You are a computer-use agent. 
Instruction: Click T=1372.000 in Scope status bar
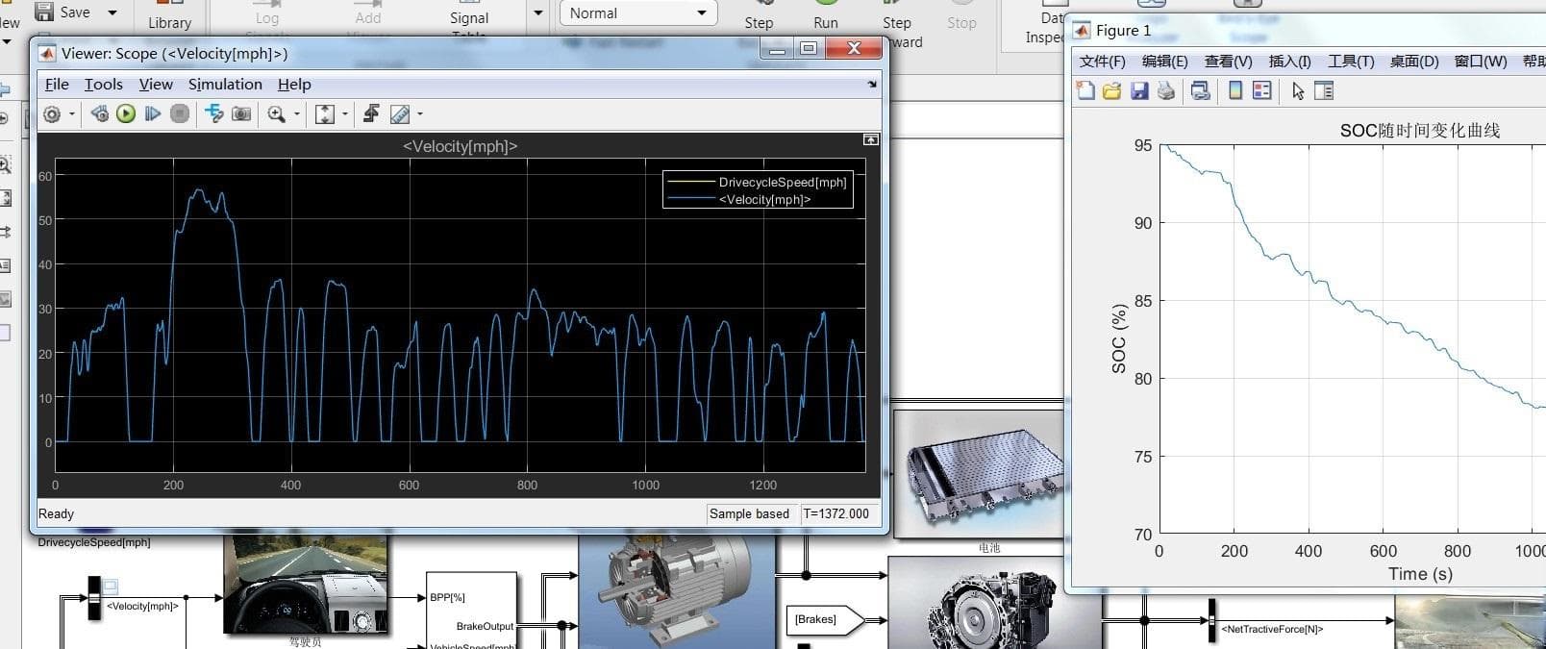[x=835, y=513]
